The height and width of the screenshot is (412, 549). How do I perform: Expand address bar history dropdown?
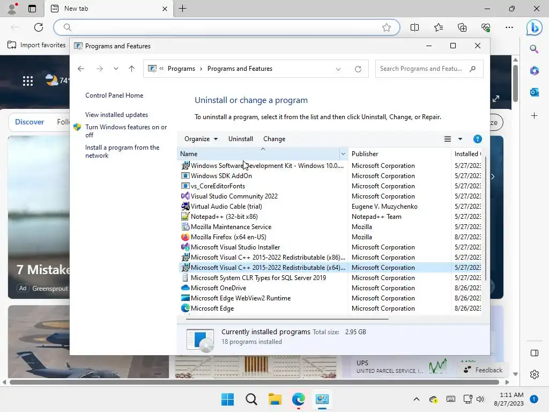pyautogui.click(x=338, y=69)
